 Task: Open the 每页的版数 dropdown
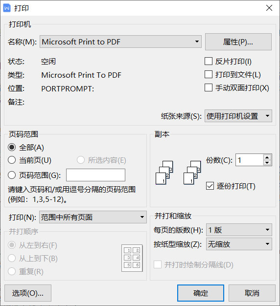(239, 230)
